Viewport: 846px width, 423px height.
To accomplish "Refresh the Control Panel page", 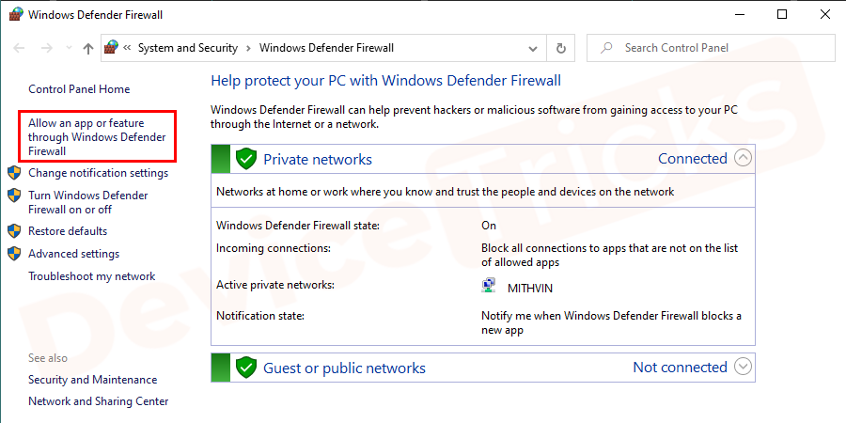I will point(561,48).
